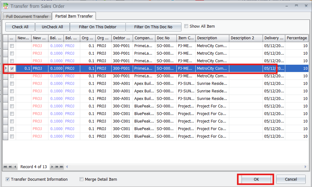This screenshot has width=312, height=187.
Task: Tick the Merge Detail Item checkbox
Action: pos(81,179)
